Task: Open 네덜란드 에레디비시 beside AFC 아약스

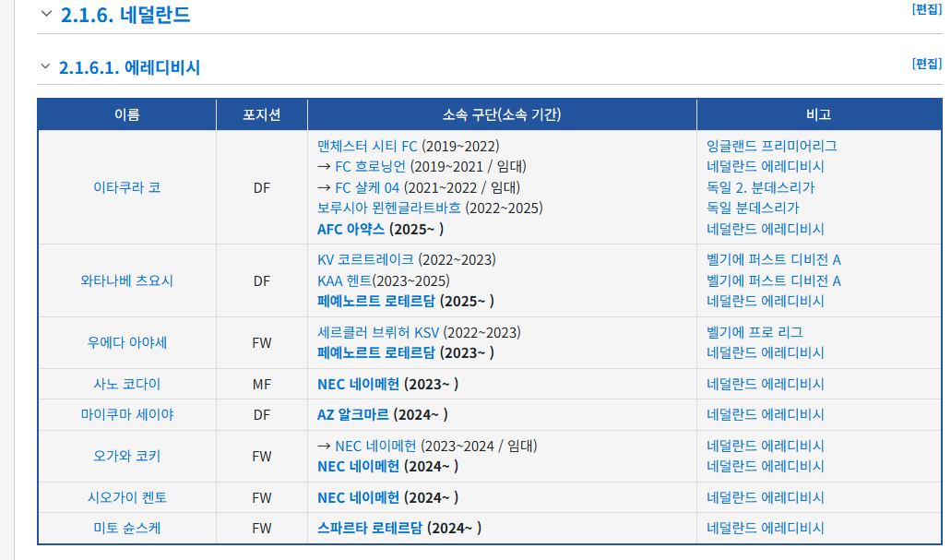Action: click(x=766, y=230)
